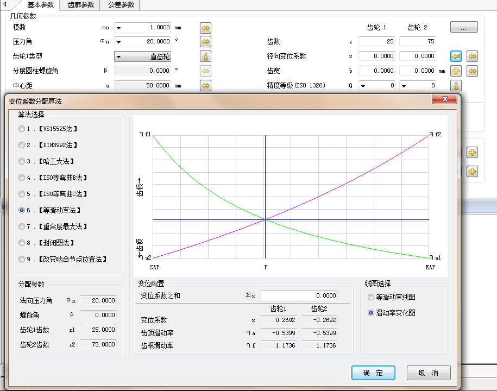Open gear 1 精度等级 Q dropdown
Viewport: 497px width, 391px height.
click(x=363, y=86)
